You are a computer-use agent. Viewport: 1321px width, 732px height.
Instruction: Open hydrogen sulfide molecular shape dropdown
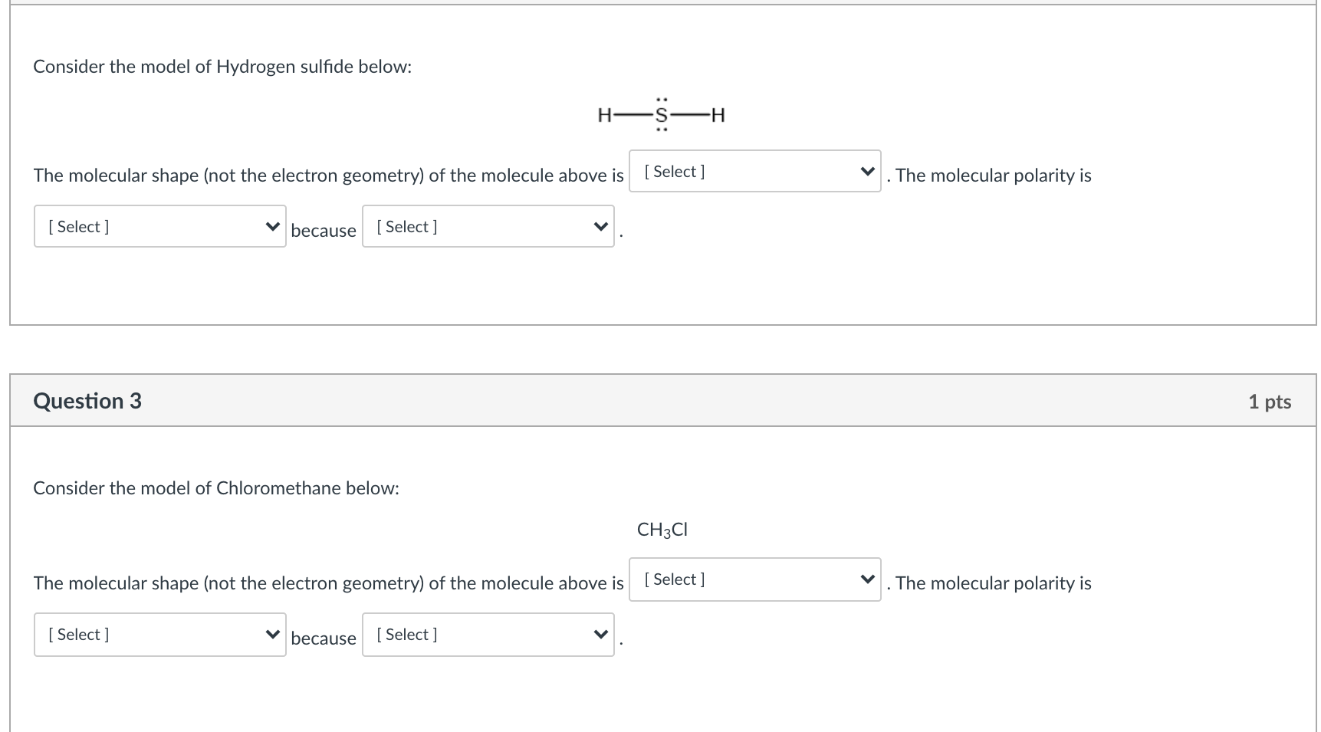coord(754,172)
